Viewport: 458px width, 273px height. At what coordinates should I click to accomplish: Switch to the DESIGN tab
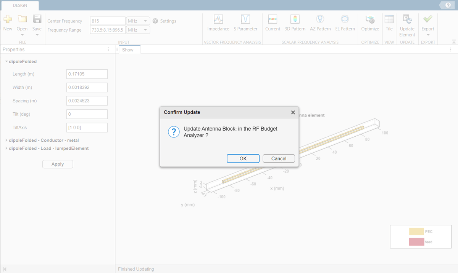[x=20, y=5]
